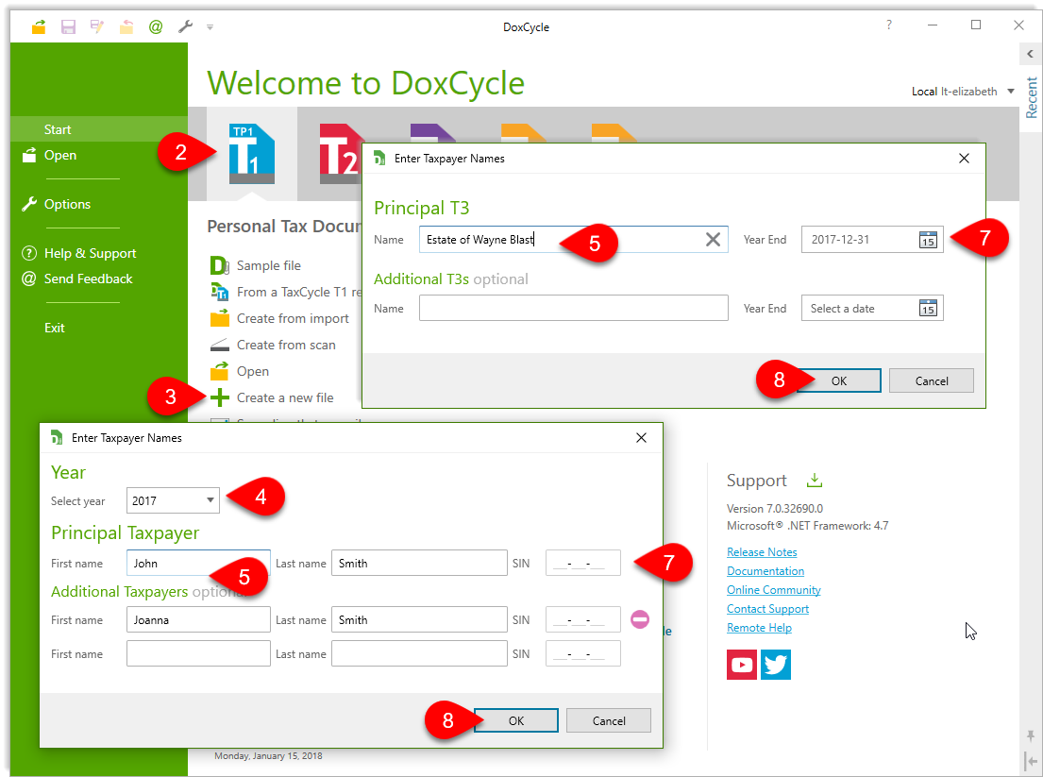Close the T1 Enter Taxpayer Names dialog

point(641,438)
